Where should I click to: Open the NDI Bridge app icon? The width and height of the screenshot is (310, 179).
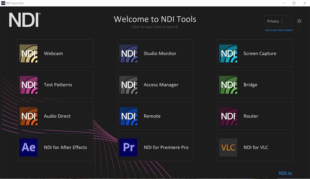(228, 85)
